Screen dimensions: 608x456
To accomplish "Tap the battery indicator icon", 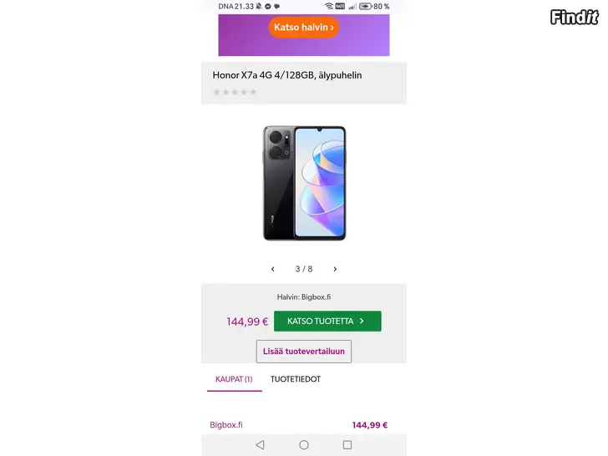I will tap(366, 6).
